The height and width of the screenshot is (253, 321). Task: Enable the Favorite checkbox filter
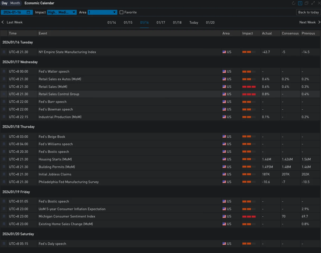(x=121, y=12)
